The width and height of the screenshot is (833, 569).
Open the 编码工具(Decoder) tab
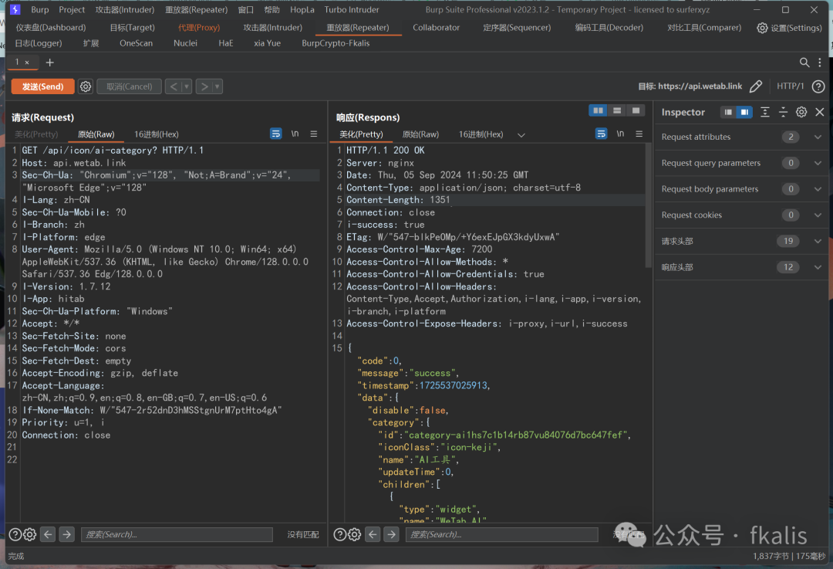[x=609, y=28]
